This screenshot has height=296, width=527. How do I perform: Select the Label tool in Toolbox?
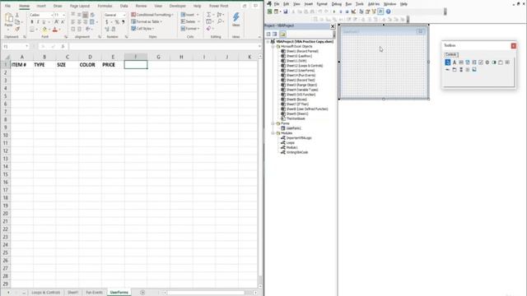[x=455, y=62]
